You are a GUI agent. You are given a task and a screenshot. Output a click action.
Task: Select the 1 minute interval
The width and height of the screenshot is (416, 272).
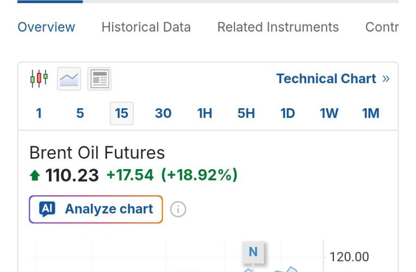tap(39, 113)
